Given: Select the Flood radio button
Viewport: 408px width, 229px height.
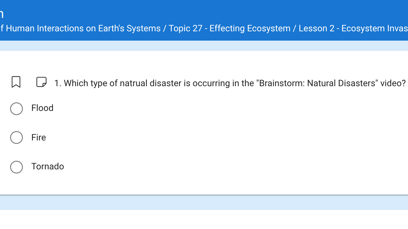Looking at the screenshot, I should pos(16,109).
